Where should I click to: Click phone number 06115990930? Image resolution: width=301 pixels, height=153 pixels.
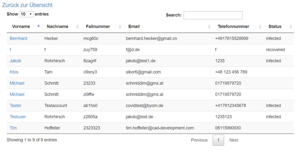[228, 128]
